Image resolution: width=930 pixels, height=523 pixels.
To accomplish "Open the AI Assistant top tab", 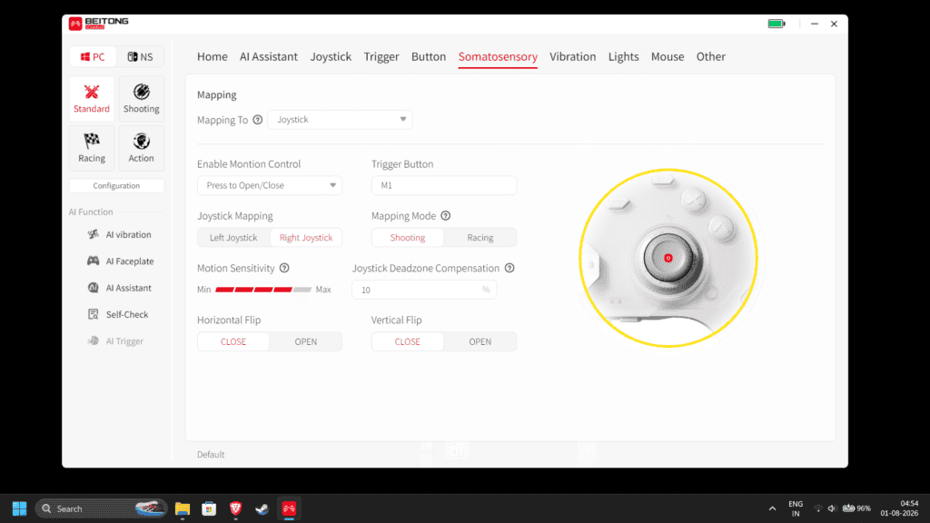I will click(269, 57).
